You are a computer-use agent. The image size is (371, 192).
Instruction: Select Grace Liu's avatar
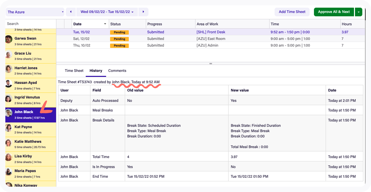pyautogui.click(x=9, y=54)
